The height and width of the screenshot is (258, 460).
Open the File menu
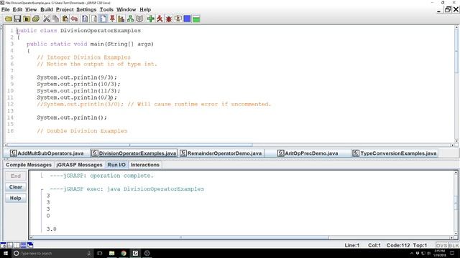(x=6, y=9)
